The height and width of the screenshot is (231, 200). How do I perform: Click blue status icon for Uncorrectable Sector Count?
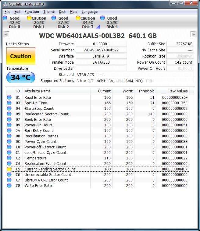tap(9, 174)
